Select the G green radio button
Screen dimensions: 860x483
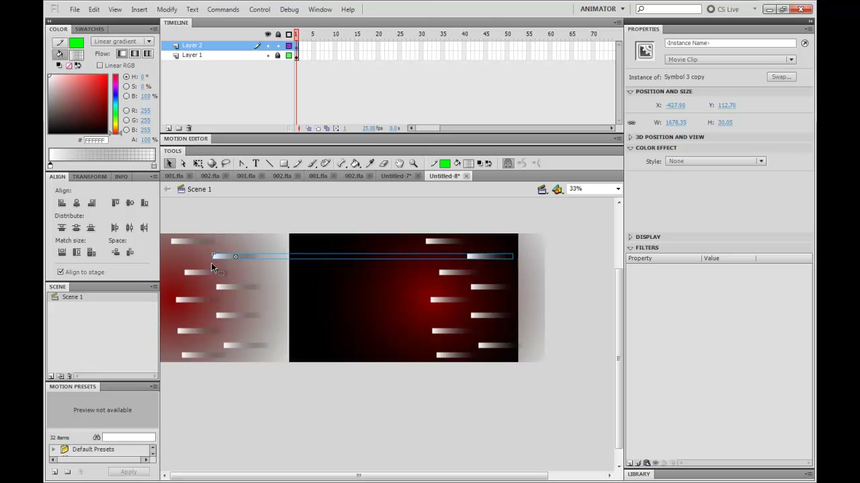point(126,120)
